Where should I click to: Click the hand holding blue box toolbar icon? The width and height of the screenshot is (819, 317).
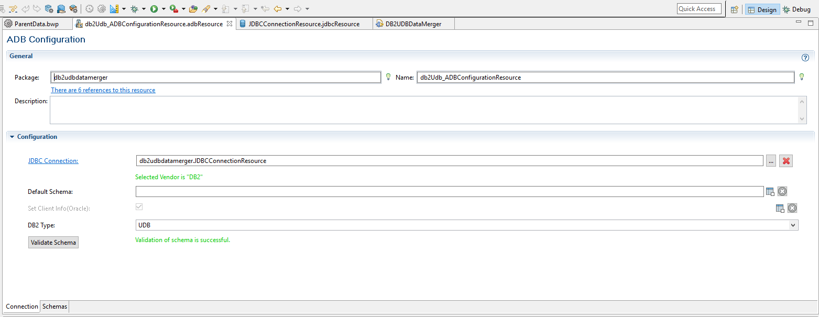[61, 9]
